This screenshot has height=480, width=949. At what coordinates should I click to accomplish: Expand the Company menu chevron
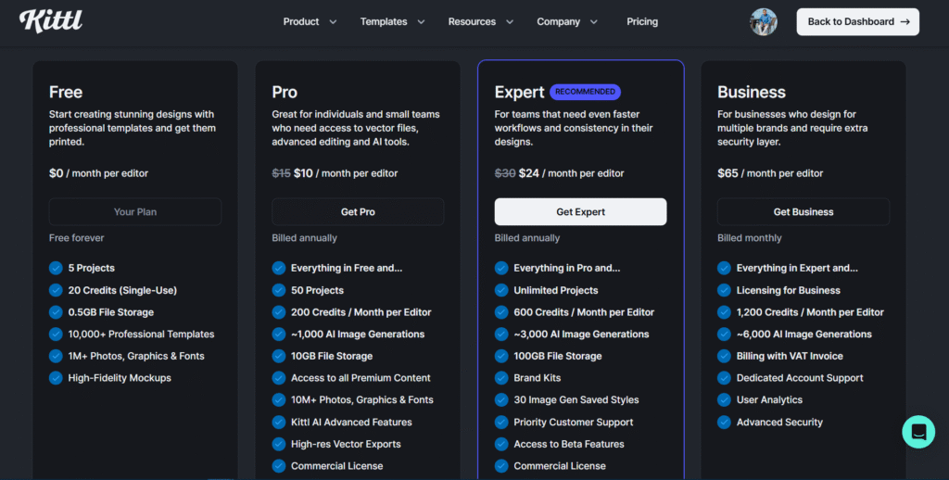point(594,22)
